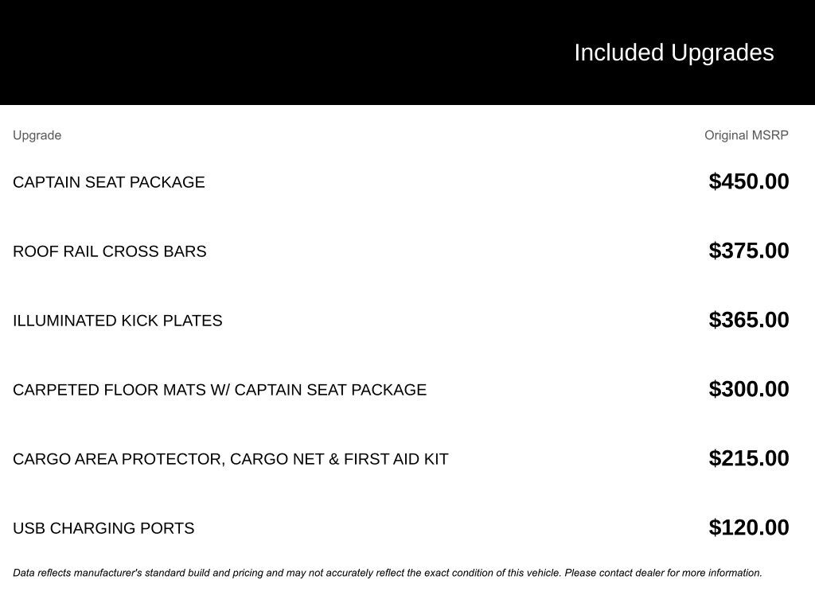Screen dimensions: 815x611
Task: Click the CAPTAIN SEAT PACKAGE upgrade name
Action: (x=109, y=182)
